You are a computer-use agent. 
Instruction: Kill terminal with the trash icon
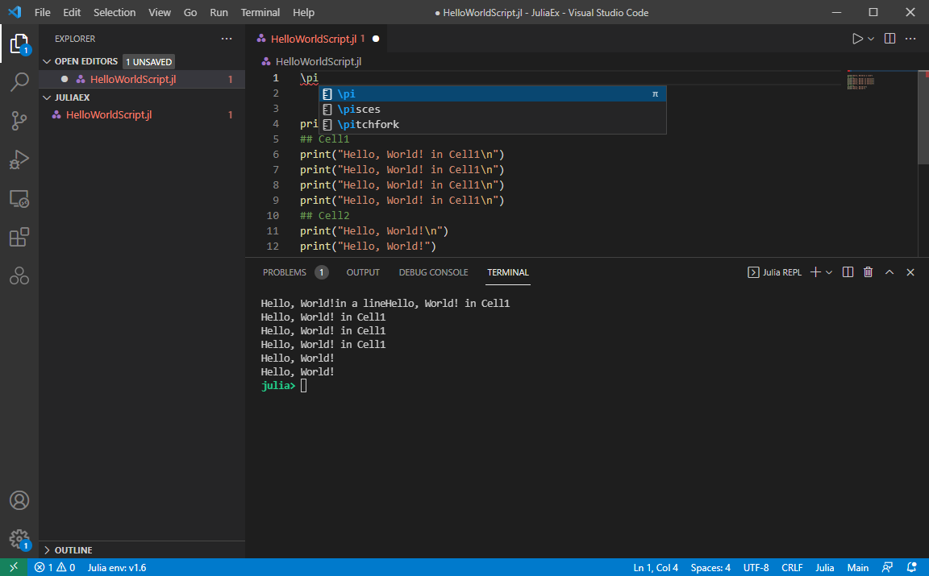(868, 272)
